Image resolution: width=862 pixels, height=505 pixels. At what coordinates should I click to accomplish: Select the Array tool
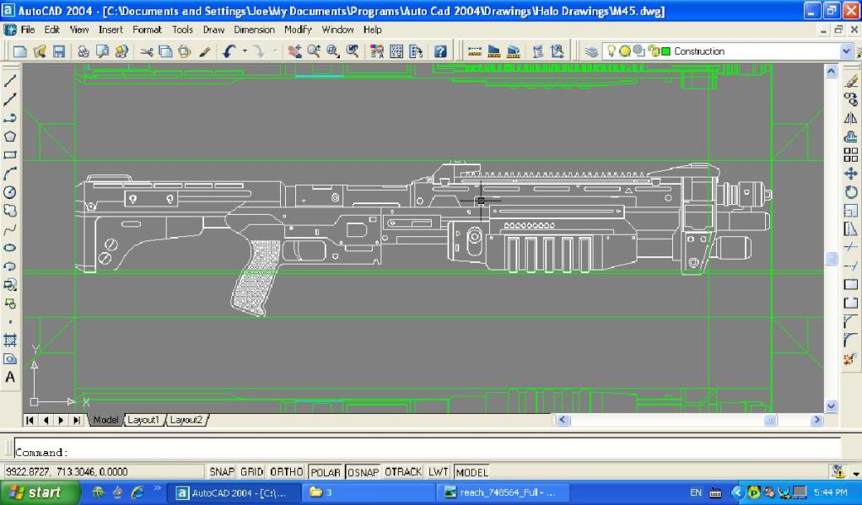coord(850,155)
